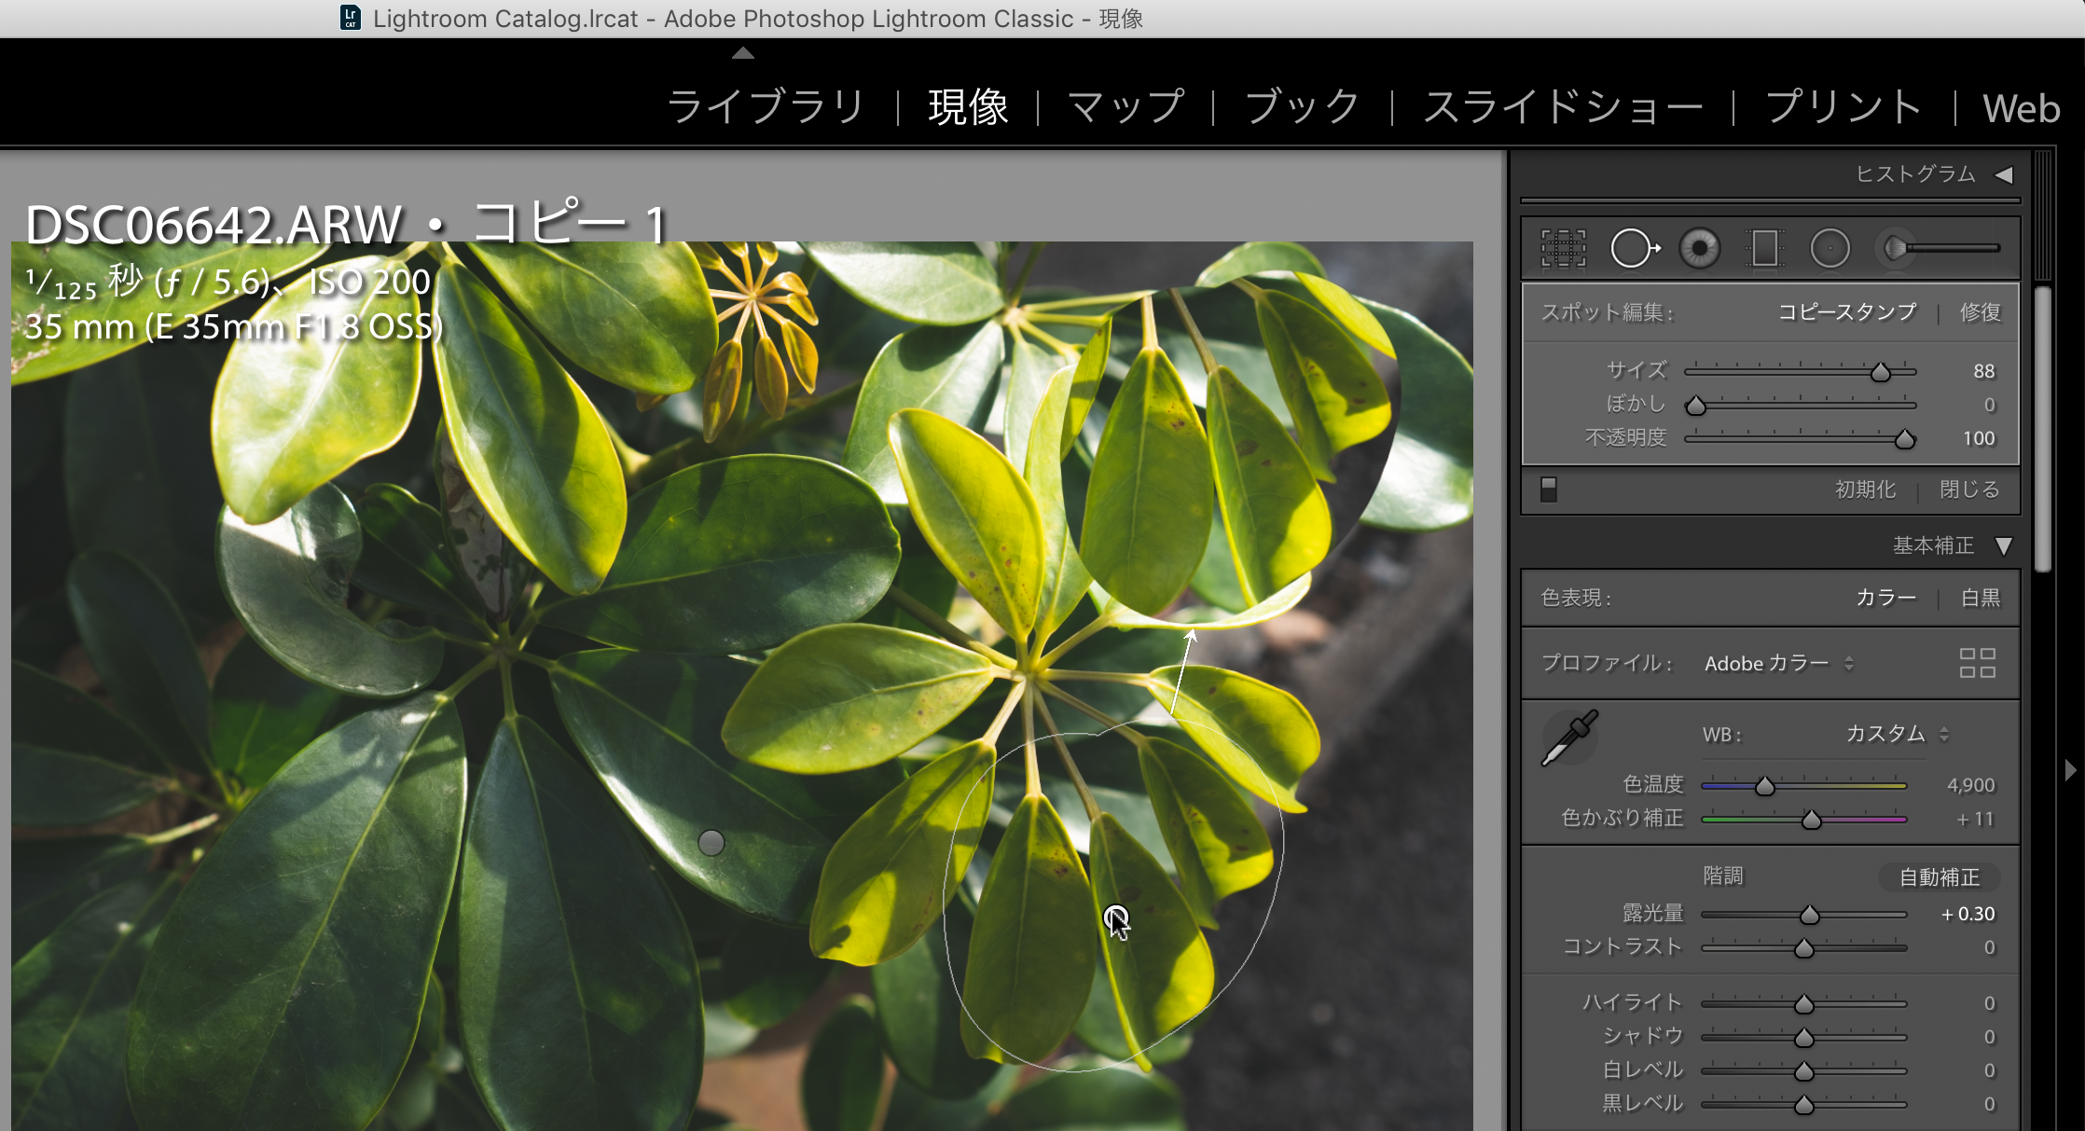
Task: Click the right panel scrollbar
Action: pos(2042,429)
